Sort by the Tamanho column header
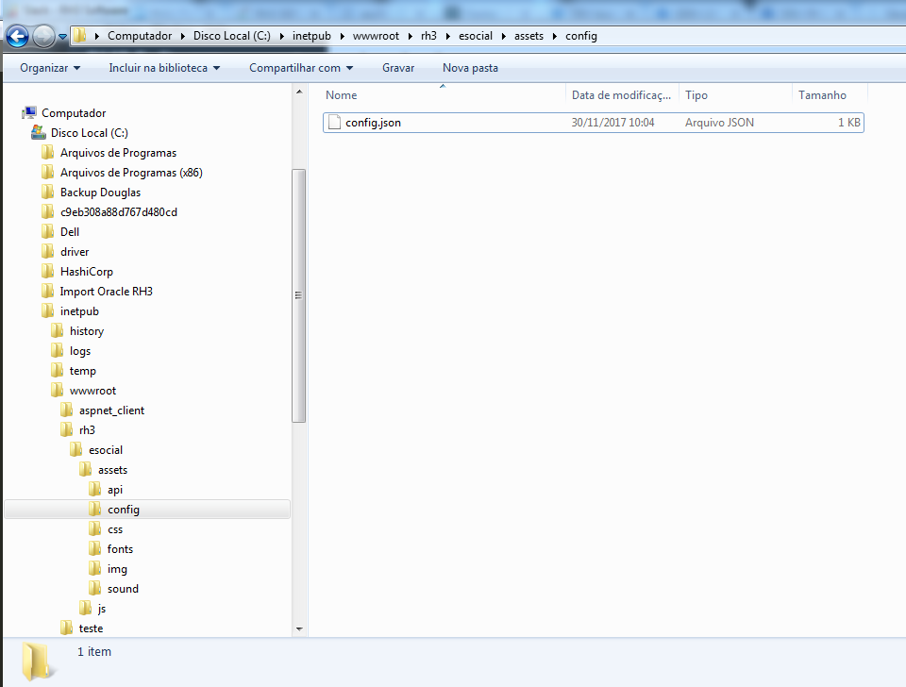Screen dimensions: 906x687 [x=822, y=95]
